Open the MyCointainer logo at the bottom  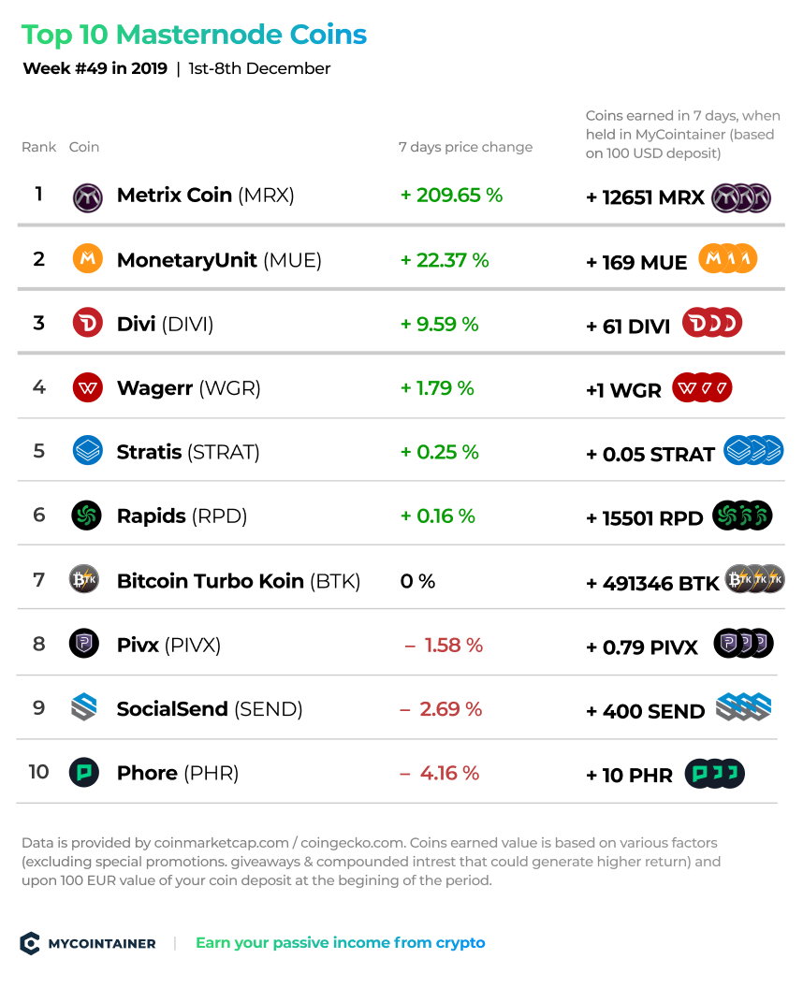coord(88,943)
